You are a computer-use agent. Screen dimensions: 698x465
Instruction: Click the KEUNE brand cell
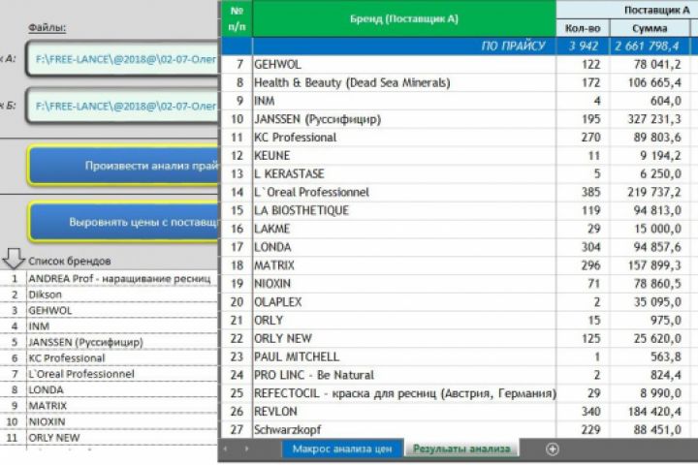pos(404,156)
